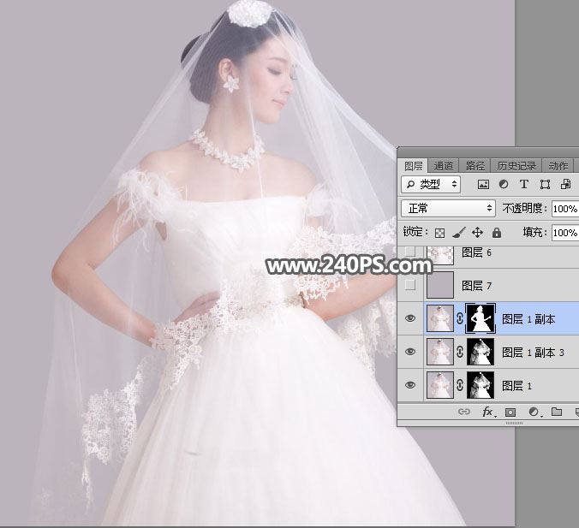Image resolution: width=579 pixels, height=528 pixels.
Task: Select layer name 图层 1
Action: click(x=517, y=386)
